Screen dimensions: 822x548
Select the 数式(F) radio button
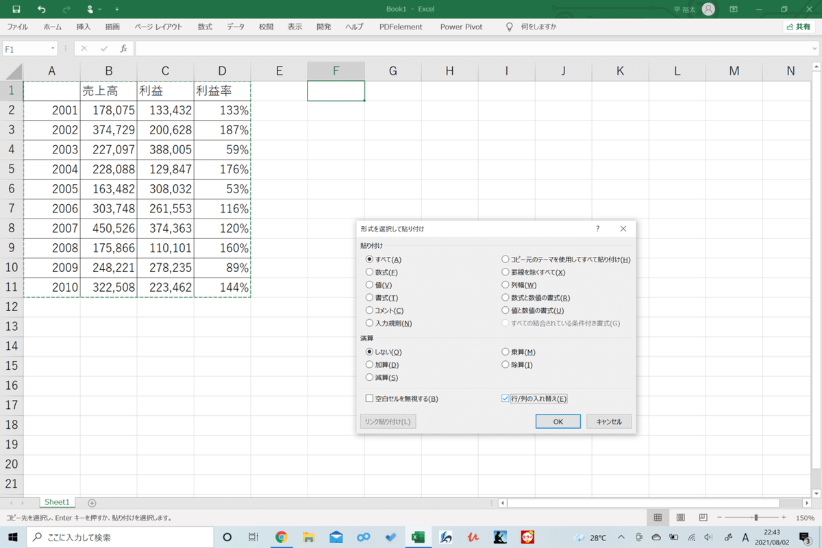pos(370,272)
